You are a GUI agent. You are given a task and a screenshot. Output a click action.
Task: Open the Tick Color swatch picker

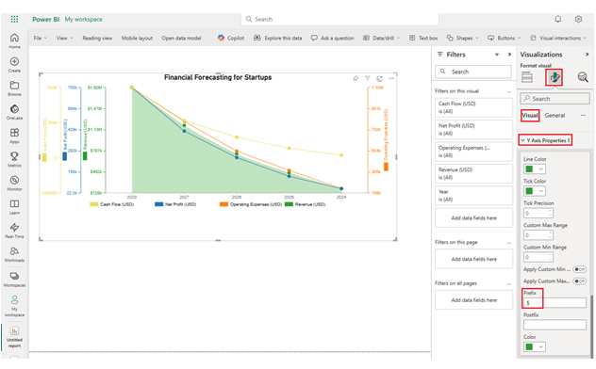click(x=534, y=191)
